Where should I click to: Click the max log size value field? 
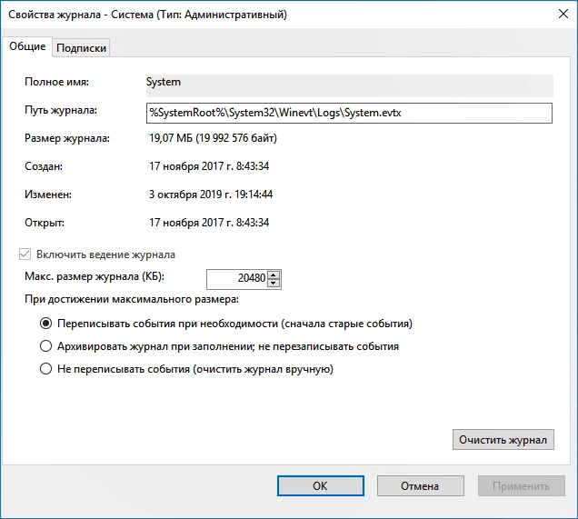point(237,279)
